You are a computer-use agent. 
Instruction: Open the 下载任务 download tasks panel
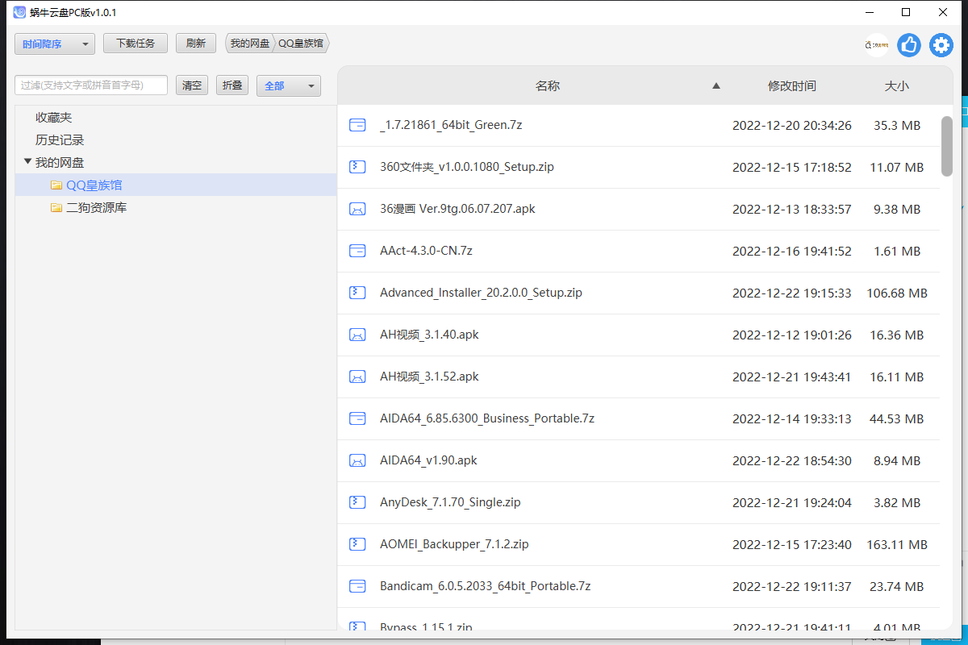coord(135,43)
